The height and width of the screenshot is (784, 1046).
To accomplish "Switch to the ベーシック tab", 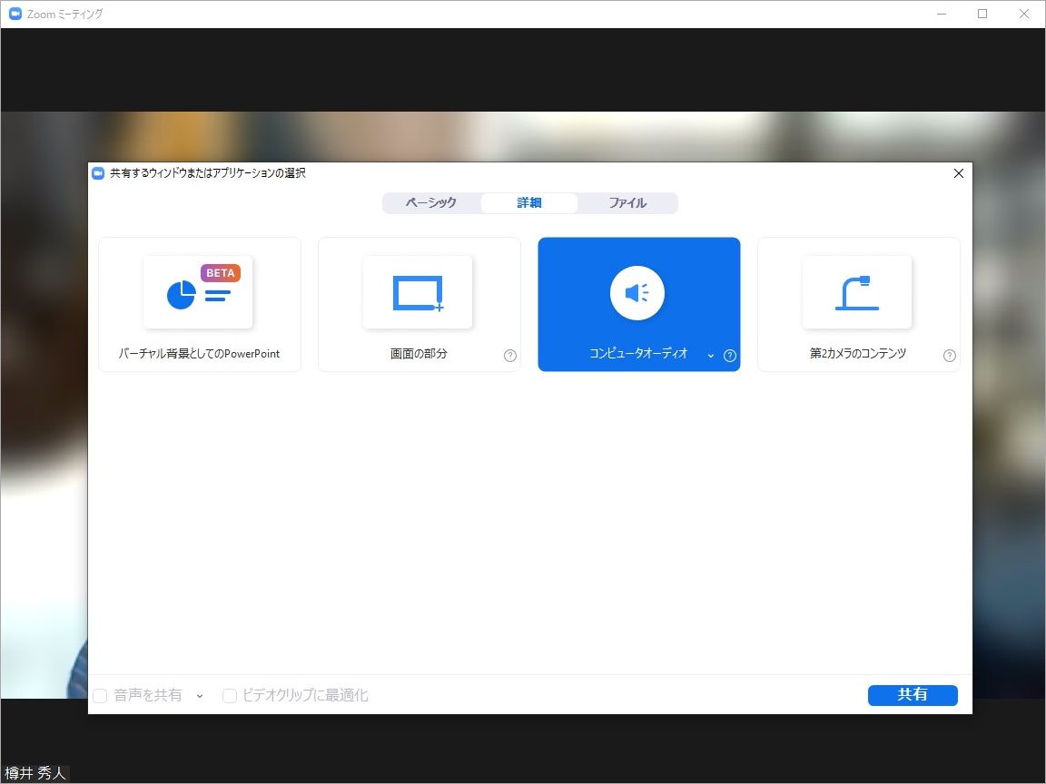I will [x=430, y=202].
